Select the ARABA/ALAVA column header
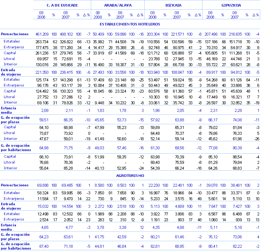 tap(118, 5)
